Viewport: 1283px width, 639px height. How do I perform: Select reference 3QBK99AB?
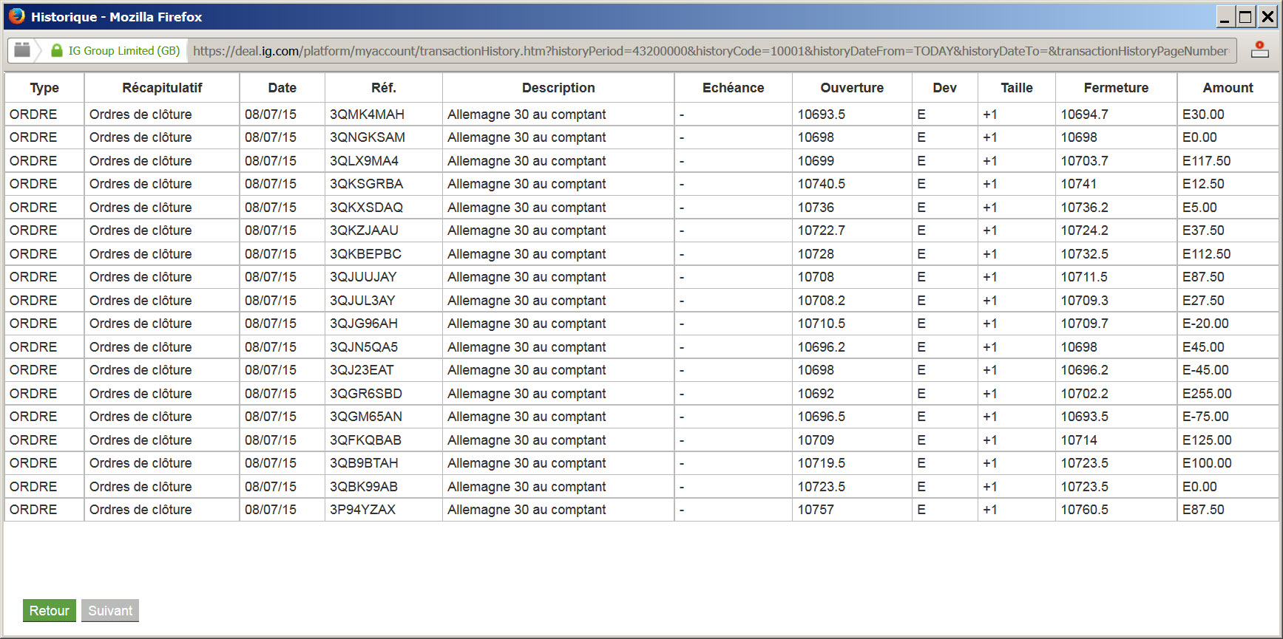[x=364, y=487]
